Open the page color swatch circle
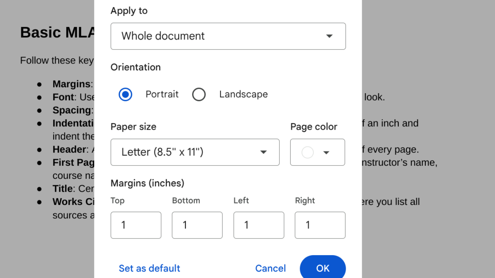This screenshot has width=495, height=278. (x=307, y=152)
